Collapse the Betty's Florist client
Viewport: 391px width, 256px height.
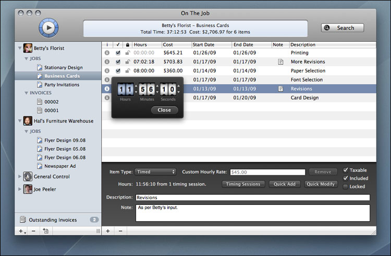[20, 48]
